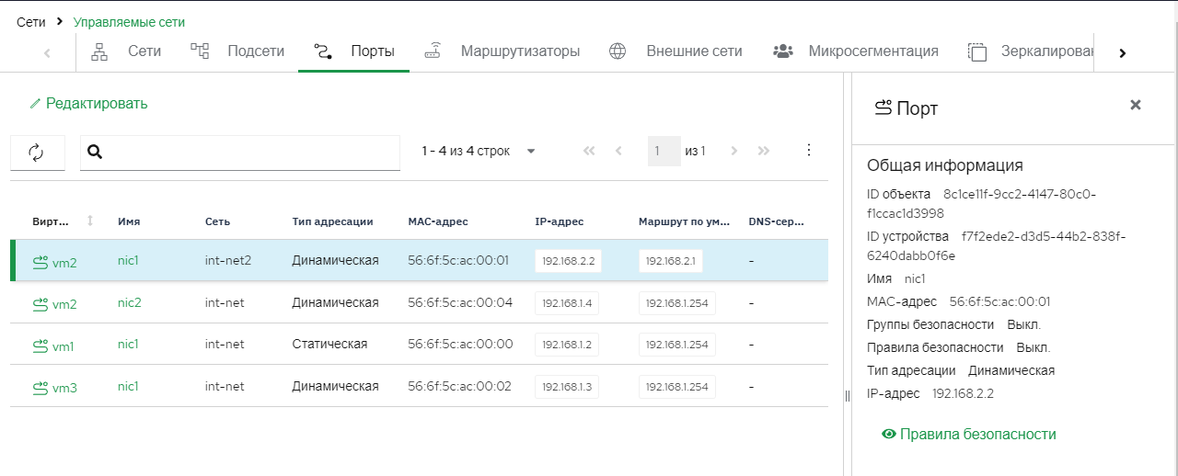Go to the first page of results

pos(590,151)
